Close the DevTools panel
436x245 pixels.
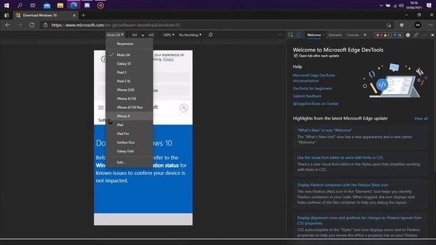(x=433, y=35)
